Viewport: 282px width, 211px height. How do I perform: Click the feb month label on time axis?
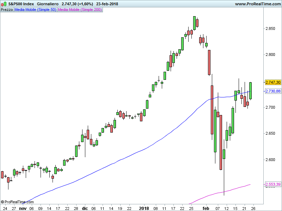206,209
